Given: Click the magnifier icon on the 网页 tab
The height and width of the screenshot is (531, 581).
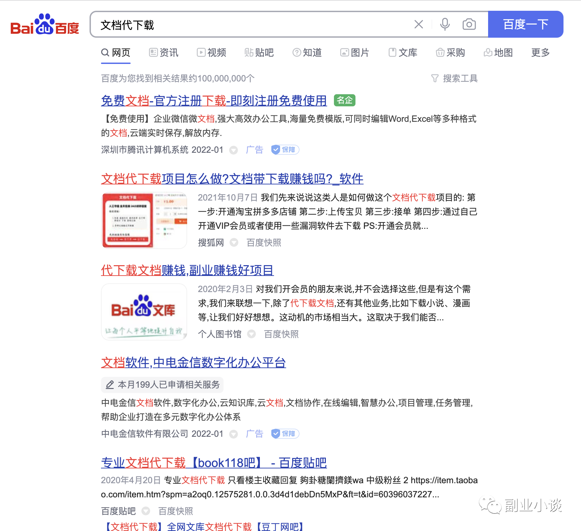Looking at the screenshot, I should 105,52.
